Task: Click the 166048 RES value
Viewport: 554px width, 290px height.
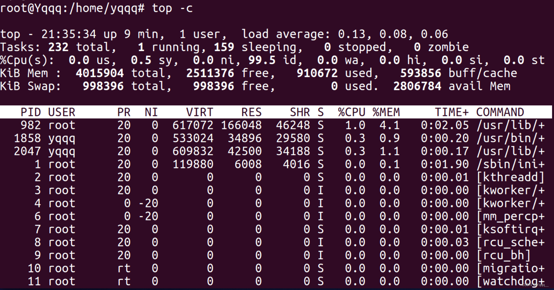Action: (241, 125)
